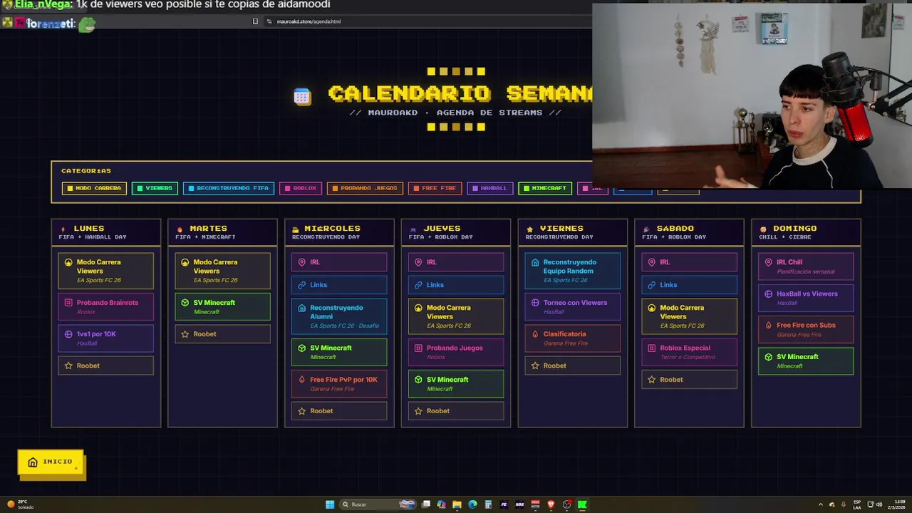Viewport: 912px width, 513px height.
Task: Click the bookmark icon in browser address bar
Action: [x=255, y=21]
